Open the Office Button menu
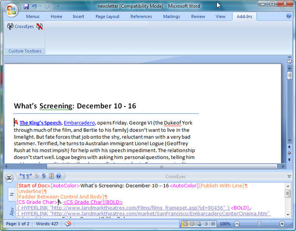 (12, 10)
